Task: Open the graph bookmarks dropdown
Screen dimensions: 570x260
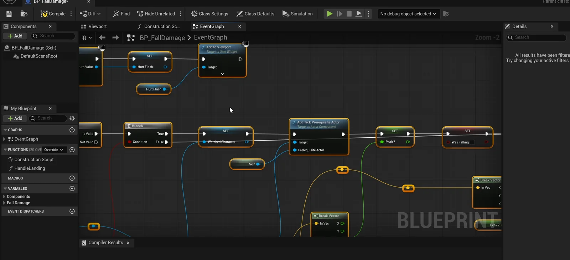Action: pos(87,37)
